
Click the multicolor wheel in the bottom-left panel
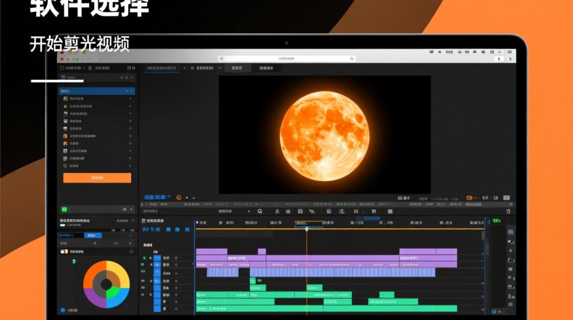pyautogui.click(x=106, y=284)
